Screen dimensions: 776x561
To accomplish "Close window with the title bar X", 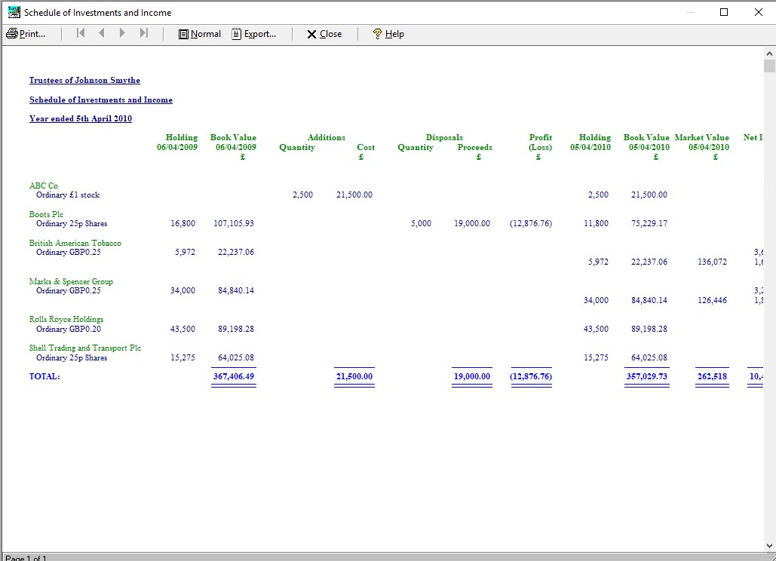I will click(758, 12).
